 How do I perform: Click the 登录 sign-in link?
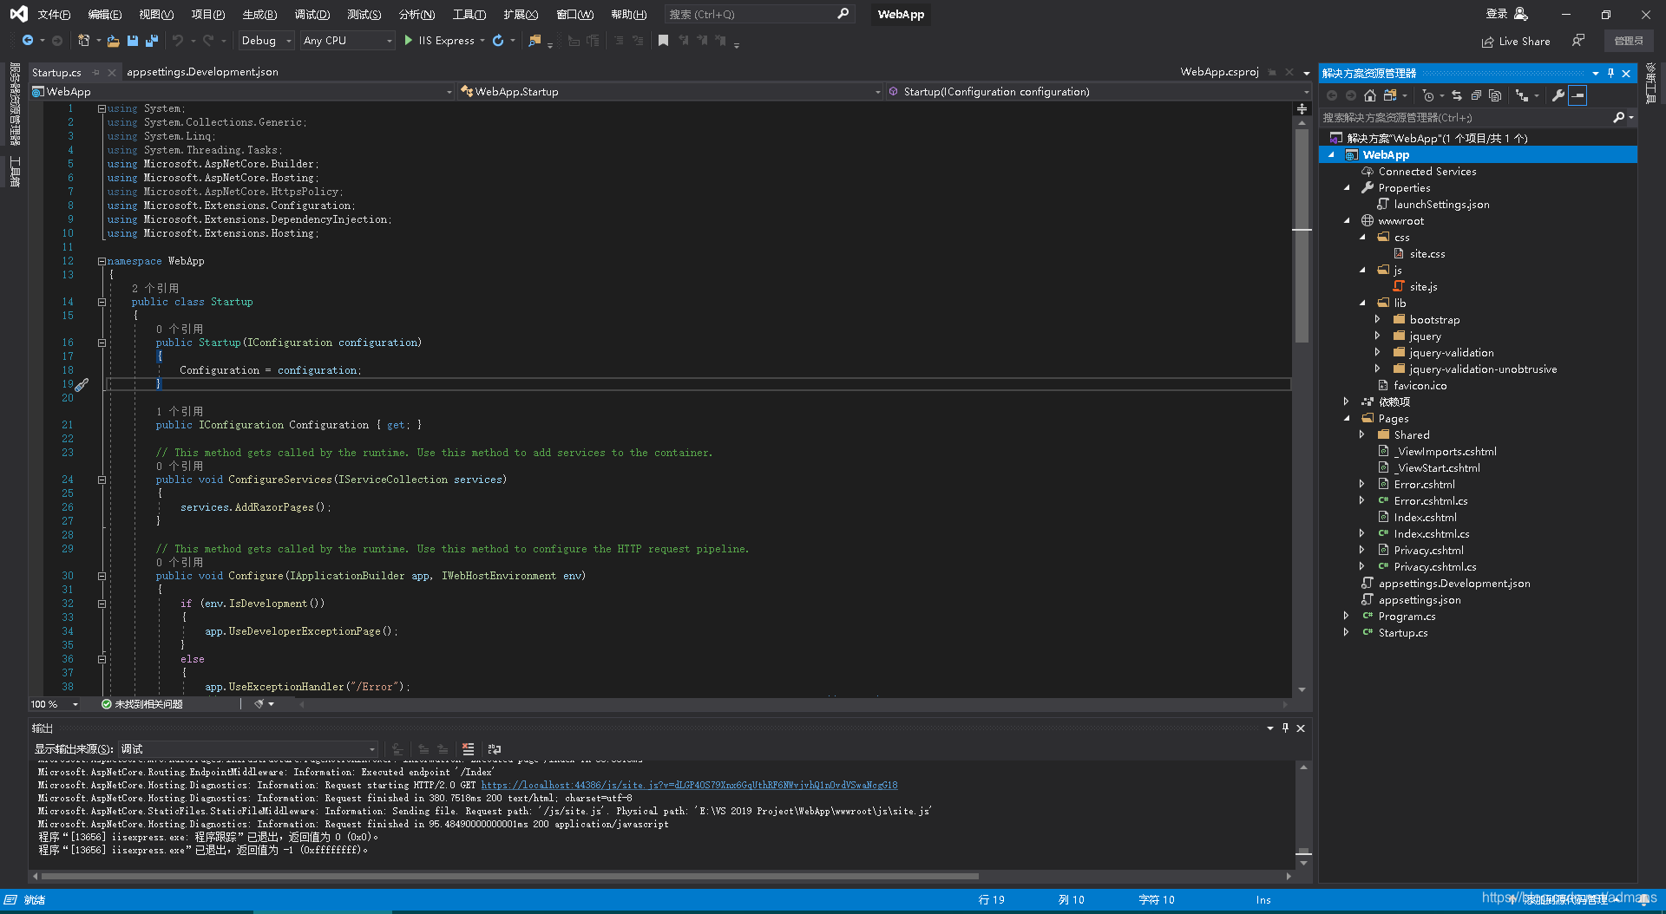point(1497,14)
